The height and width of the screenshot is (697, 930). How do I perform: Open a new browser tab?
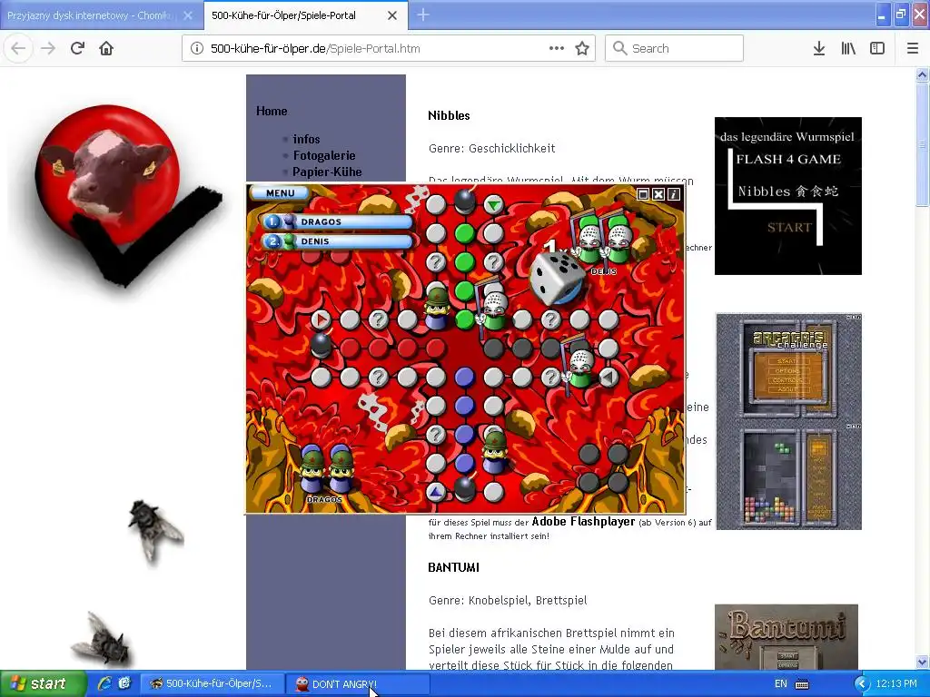[x=423, y=15]
